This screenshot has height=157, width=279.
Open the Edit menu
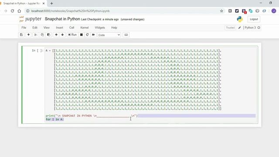35,27
